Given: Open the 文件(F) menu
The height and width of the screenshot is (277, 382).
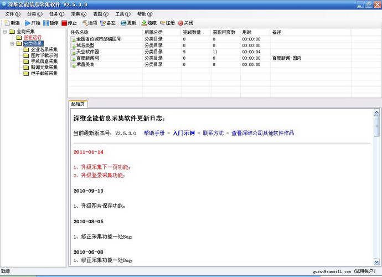Looking at the screenshot, I should (x=13, y=14).
